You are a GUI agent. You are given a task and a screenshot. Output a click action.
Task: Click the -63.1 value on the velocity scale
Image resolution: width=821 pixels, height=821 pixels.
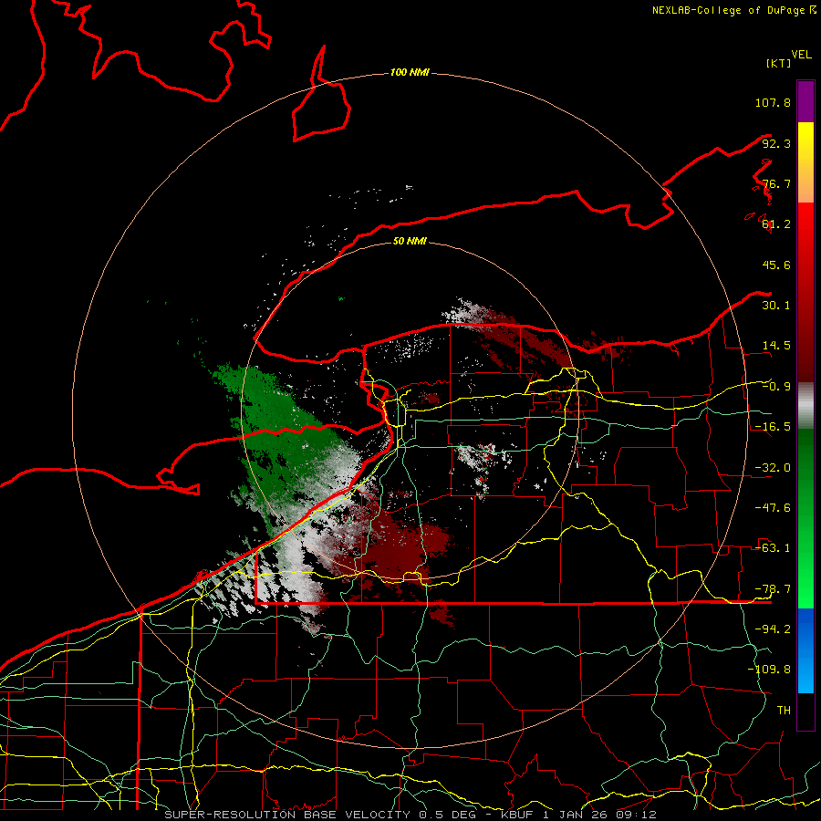773,548
